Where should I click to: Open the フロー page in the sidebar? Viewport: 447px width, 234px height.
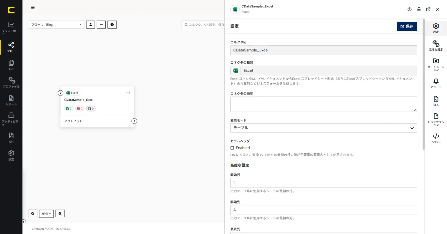click(11, 47)
